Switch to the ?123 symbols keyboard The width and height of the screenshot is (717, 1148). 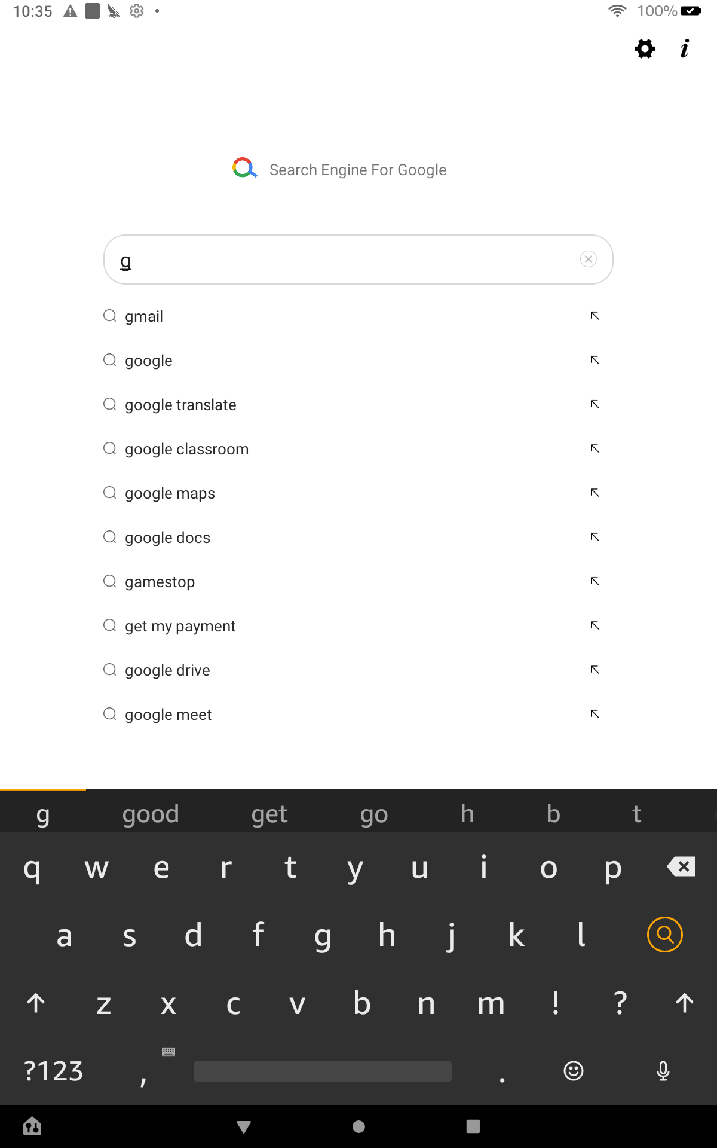point(54,1071)
